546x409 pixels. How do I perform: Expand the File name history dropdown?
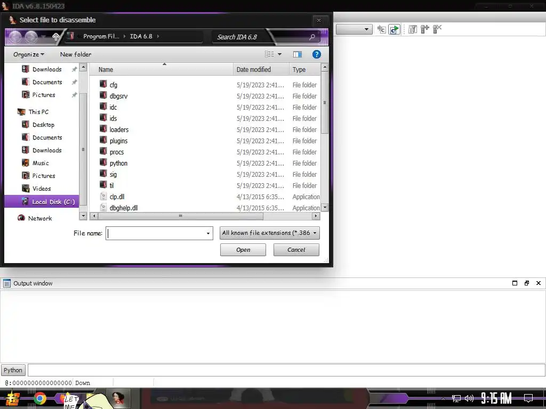[x=208, y=233]
